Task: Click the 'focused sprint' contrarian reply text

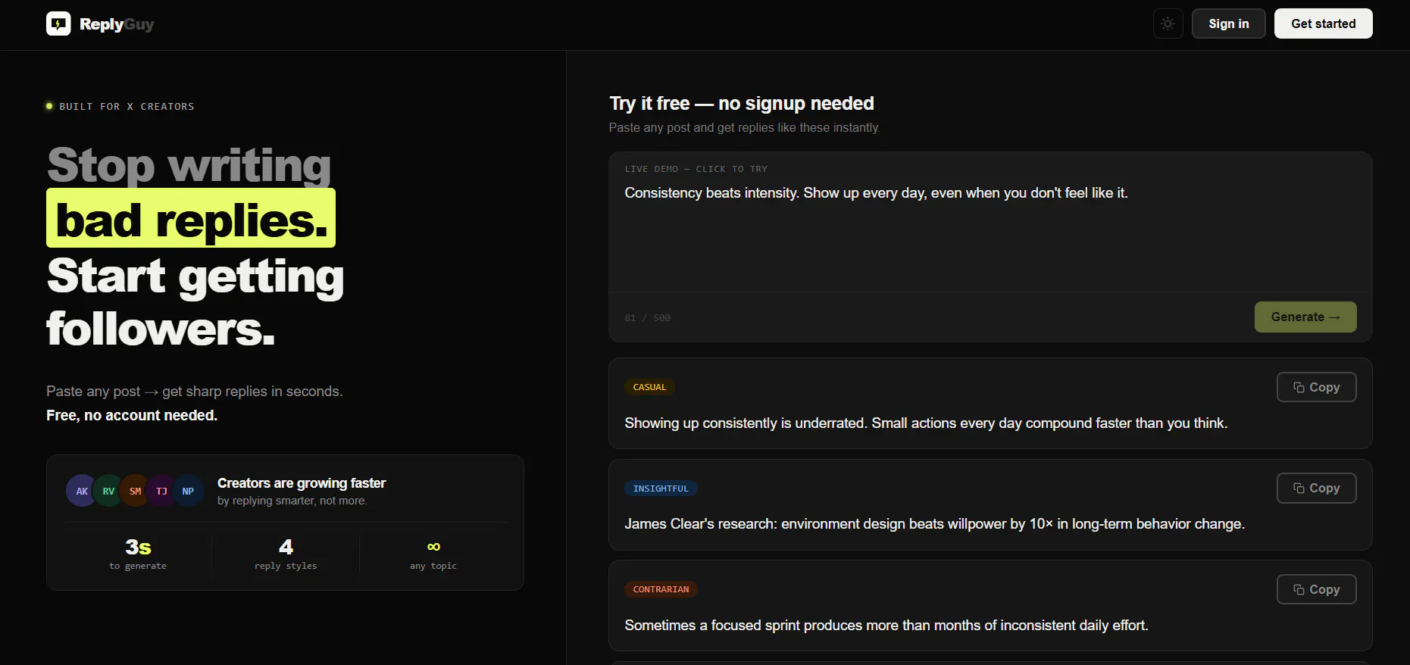Action: (886, 626)
